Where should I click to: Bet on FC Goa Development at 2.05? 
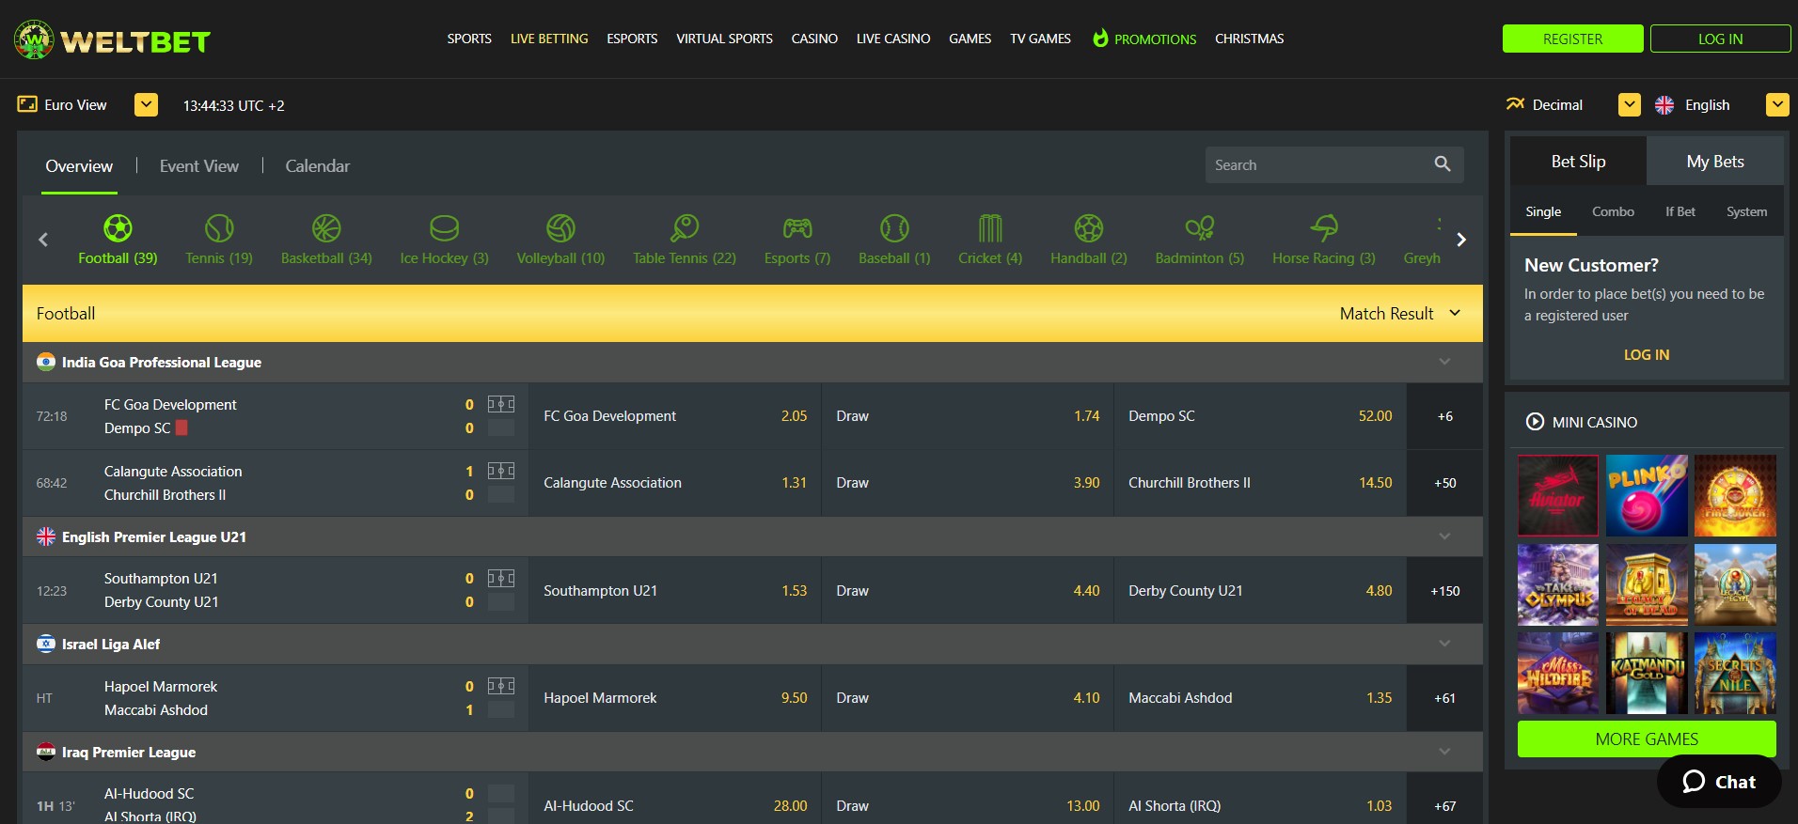[x=674, y=416]
